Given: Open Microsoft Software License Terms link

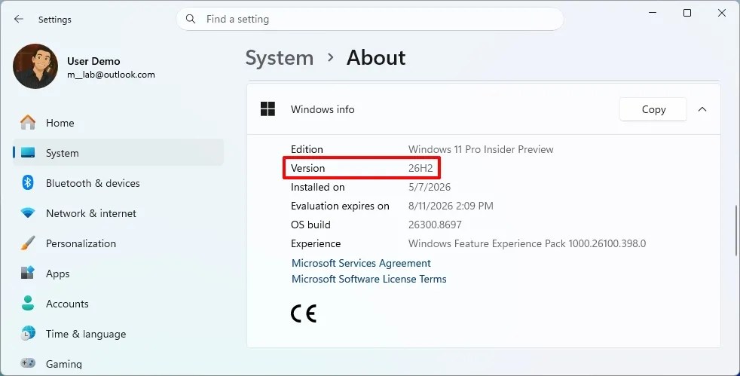Looking at the screenshot, I should click(368, 279).
